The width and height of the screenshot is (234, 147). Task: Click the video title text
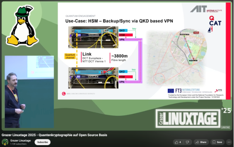click(x=54, y=135)
